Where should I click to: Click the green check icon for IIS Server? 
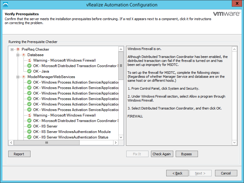pos(30,126)
